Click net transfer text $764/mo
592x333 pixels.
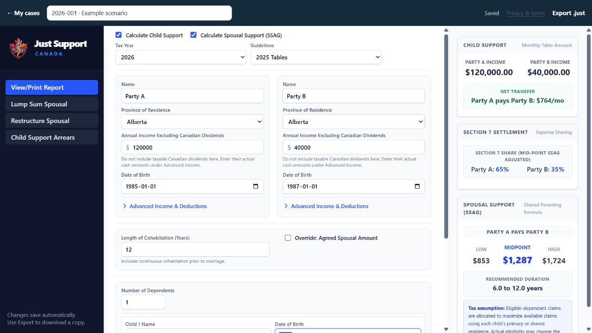click(550, 100)
